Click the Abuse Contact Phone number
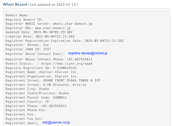 coord(79,59)
